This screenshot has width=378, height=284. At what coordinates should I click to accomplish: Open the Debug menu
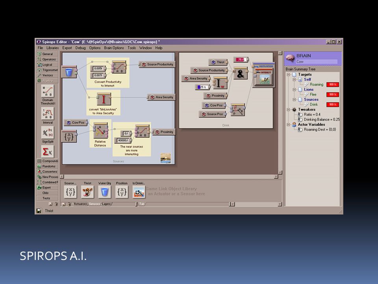tap(80, 48)
